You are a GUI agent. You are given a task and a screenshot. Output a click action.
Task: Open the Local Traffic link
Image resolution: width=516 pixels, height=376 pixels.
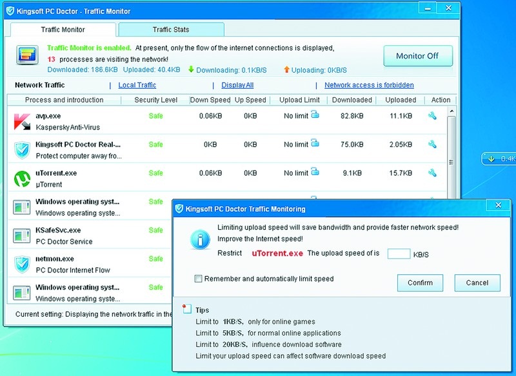pyautogui.click(x=137, y=85)
